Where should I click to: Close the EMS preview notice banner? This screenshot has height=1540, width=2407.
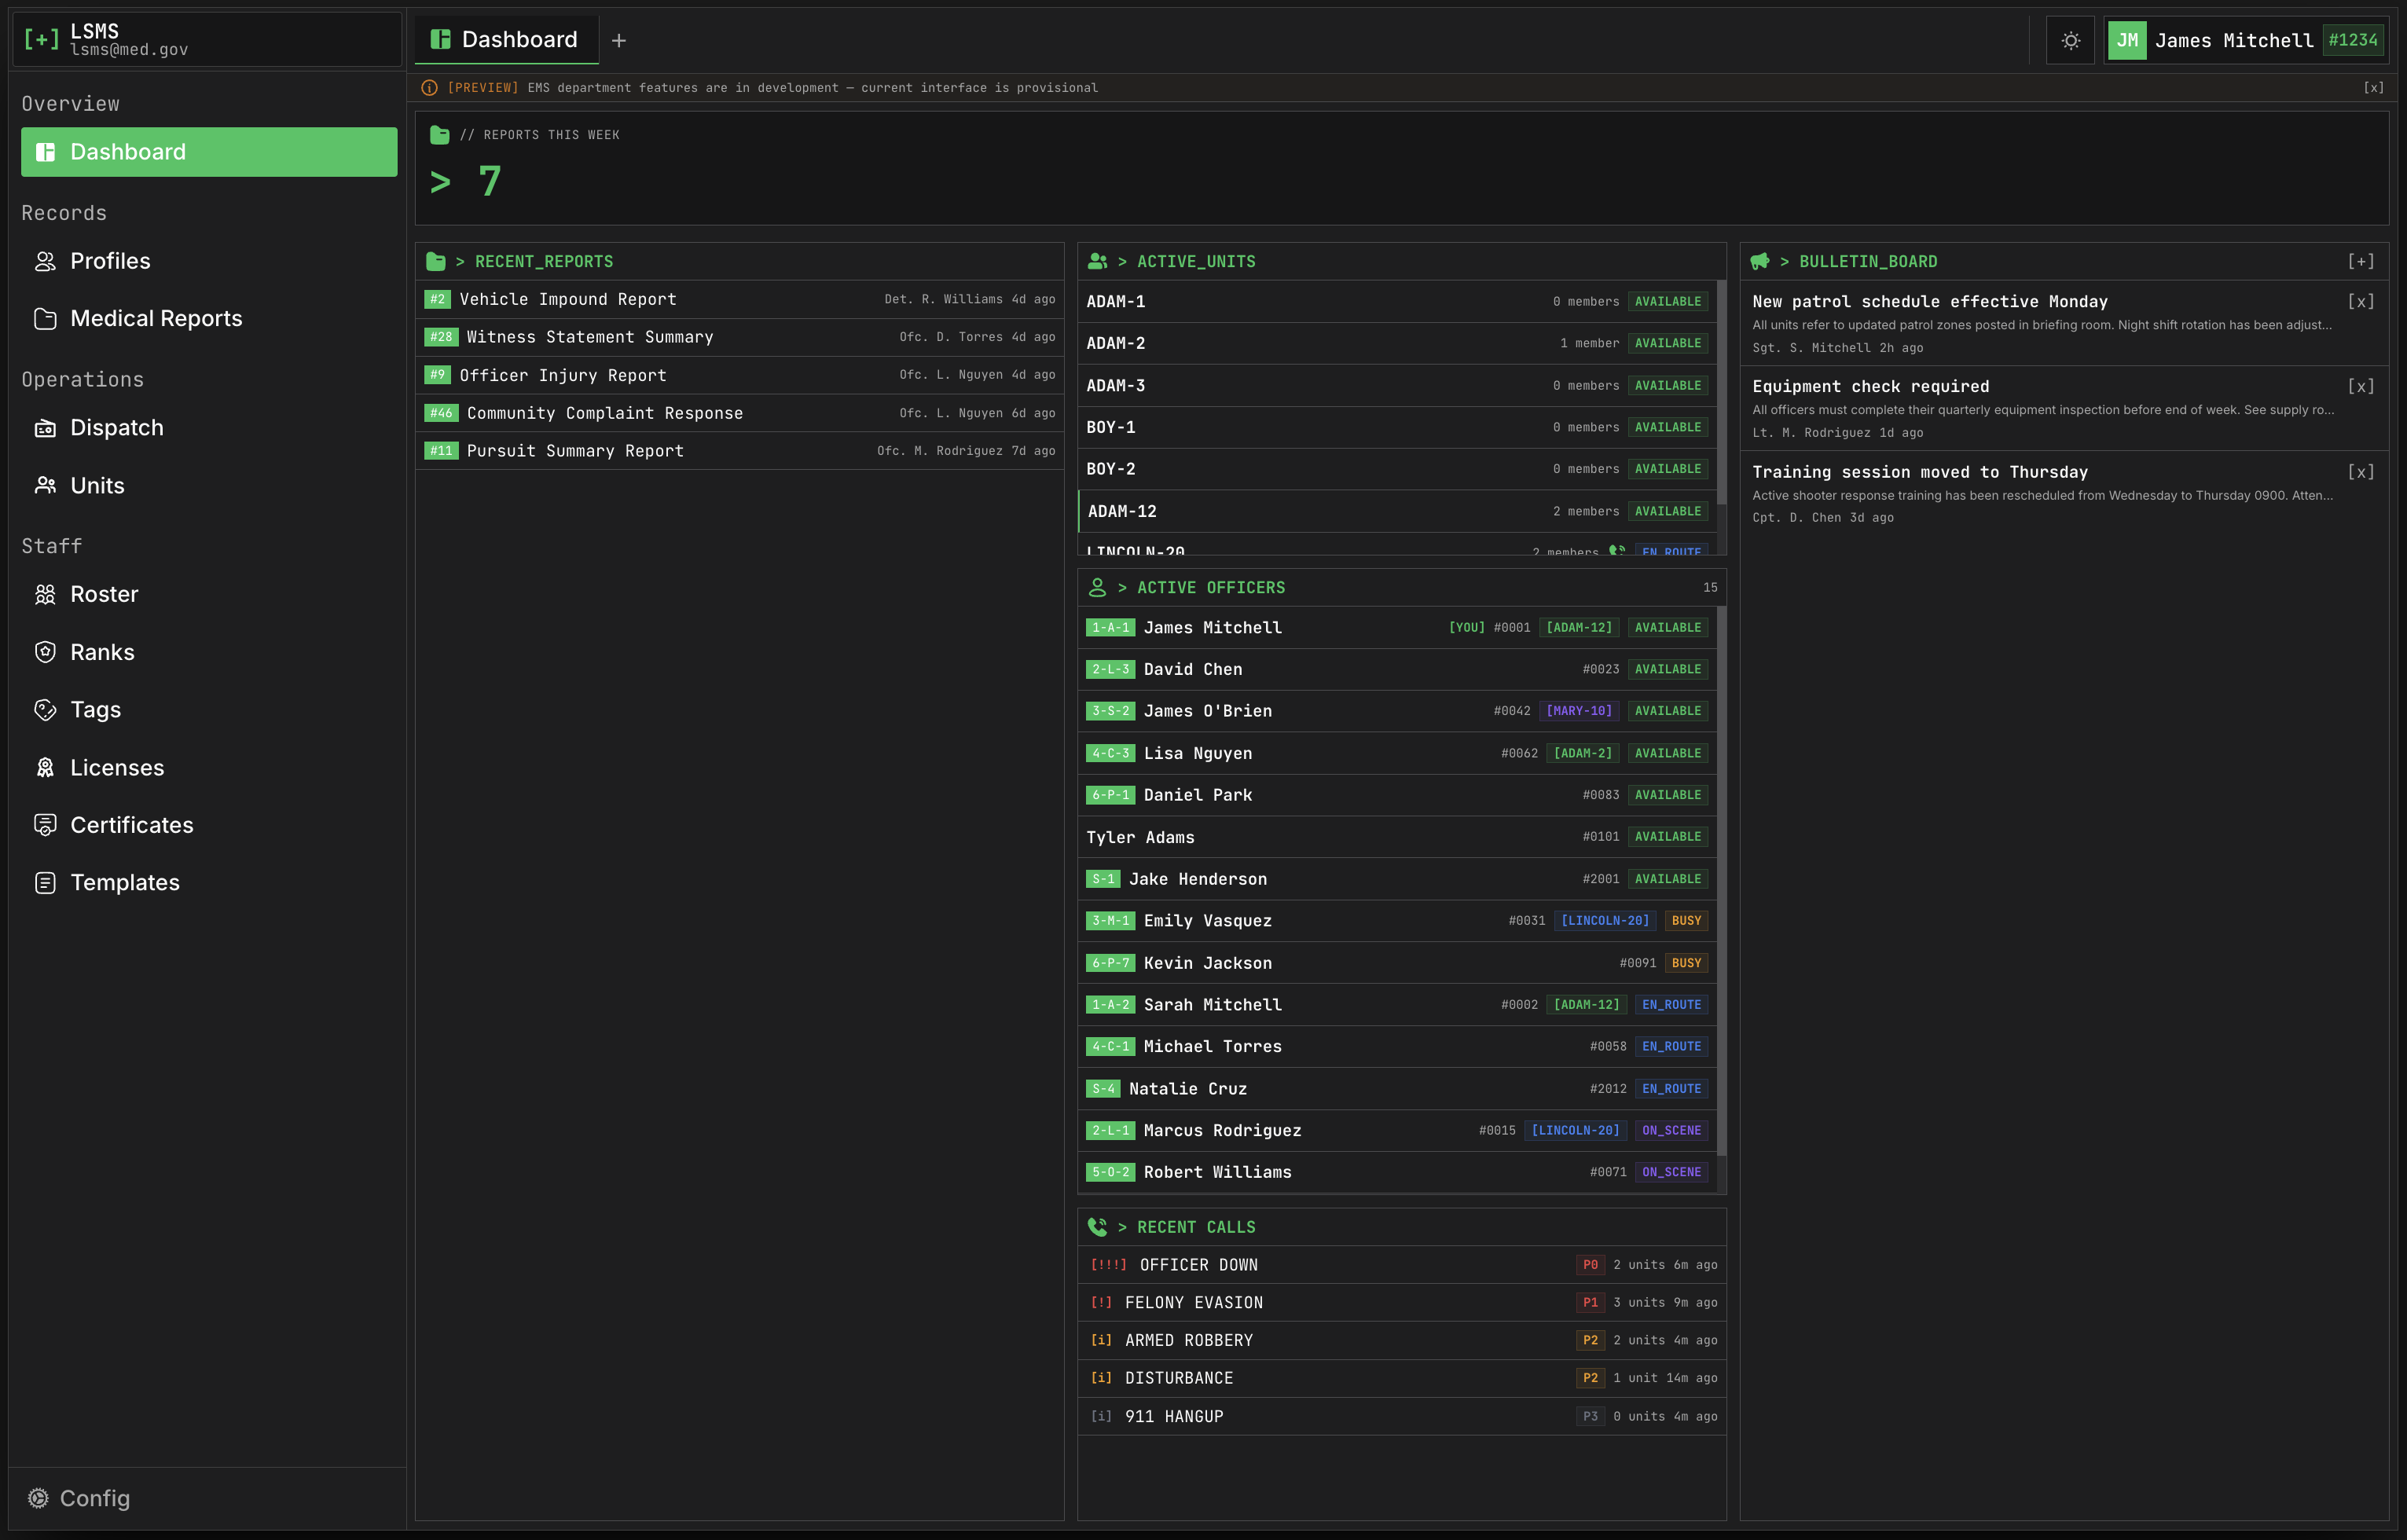tap(2373, 88)
